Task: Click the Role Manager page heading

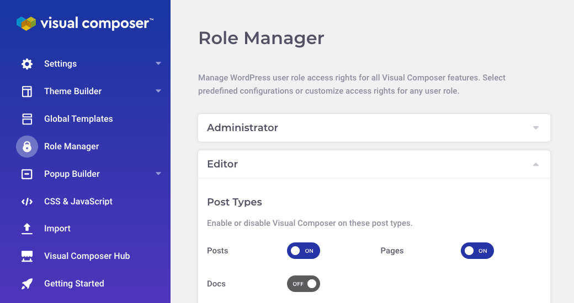Action: point(261,38)
